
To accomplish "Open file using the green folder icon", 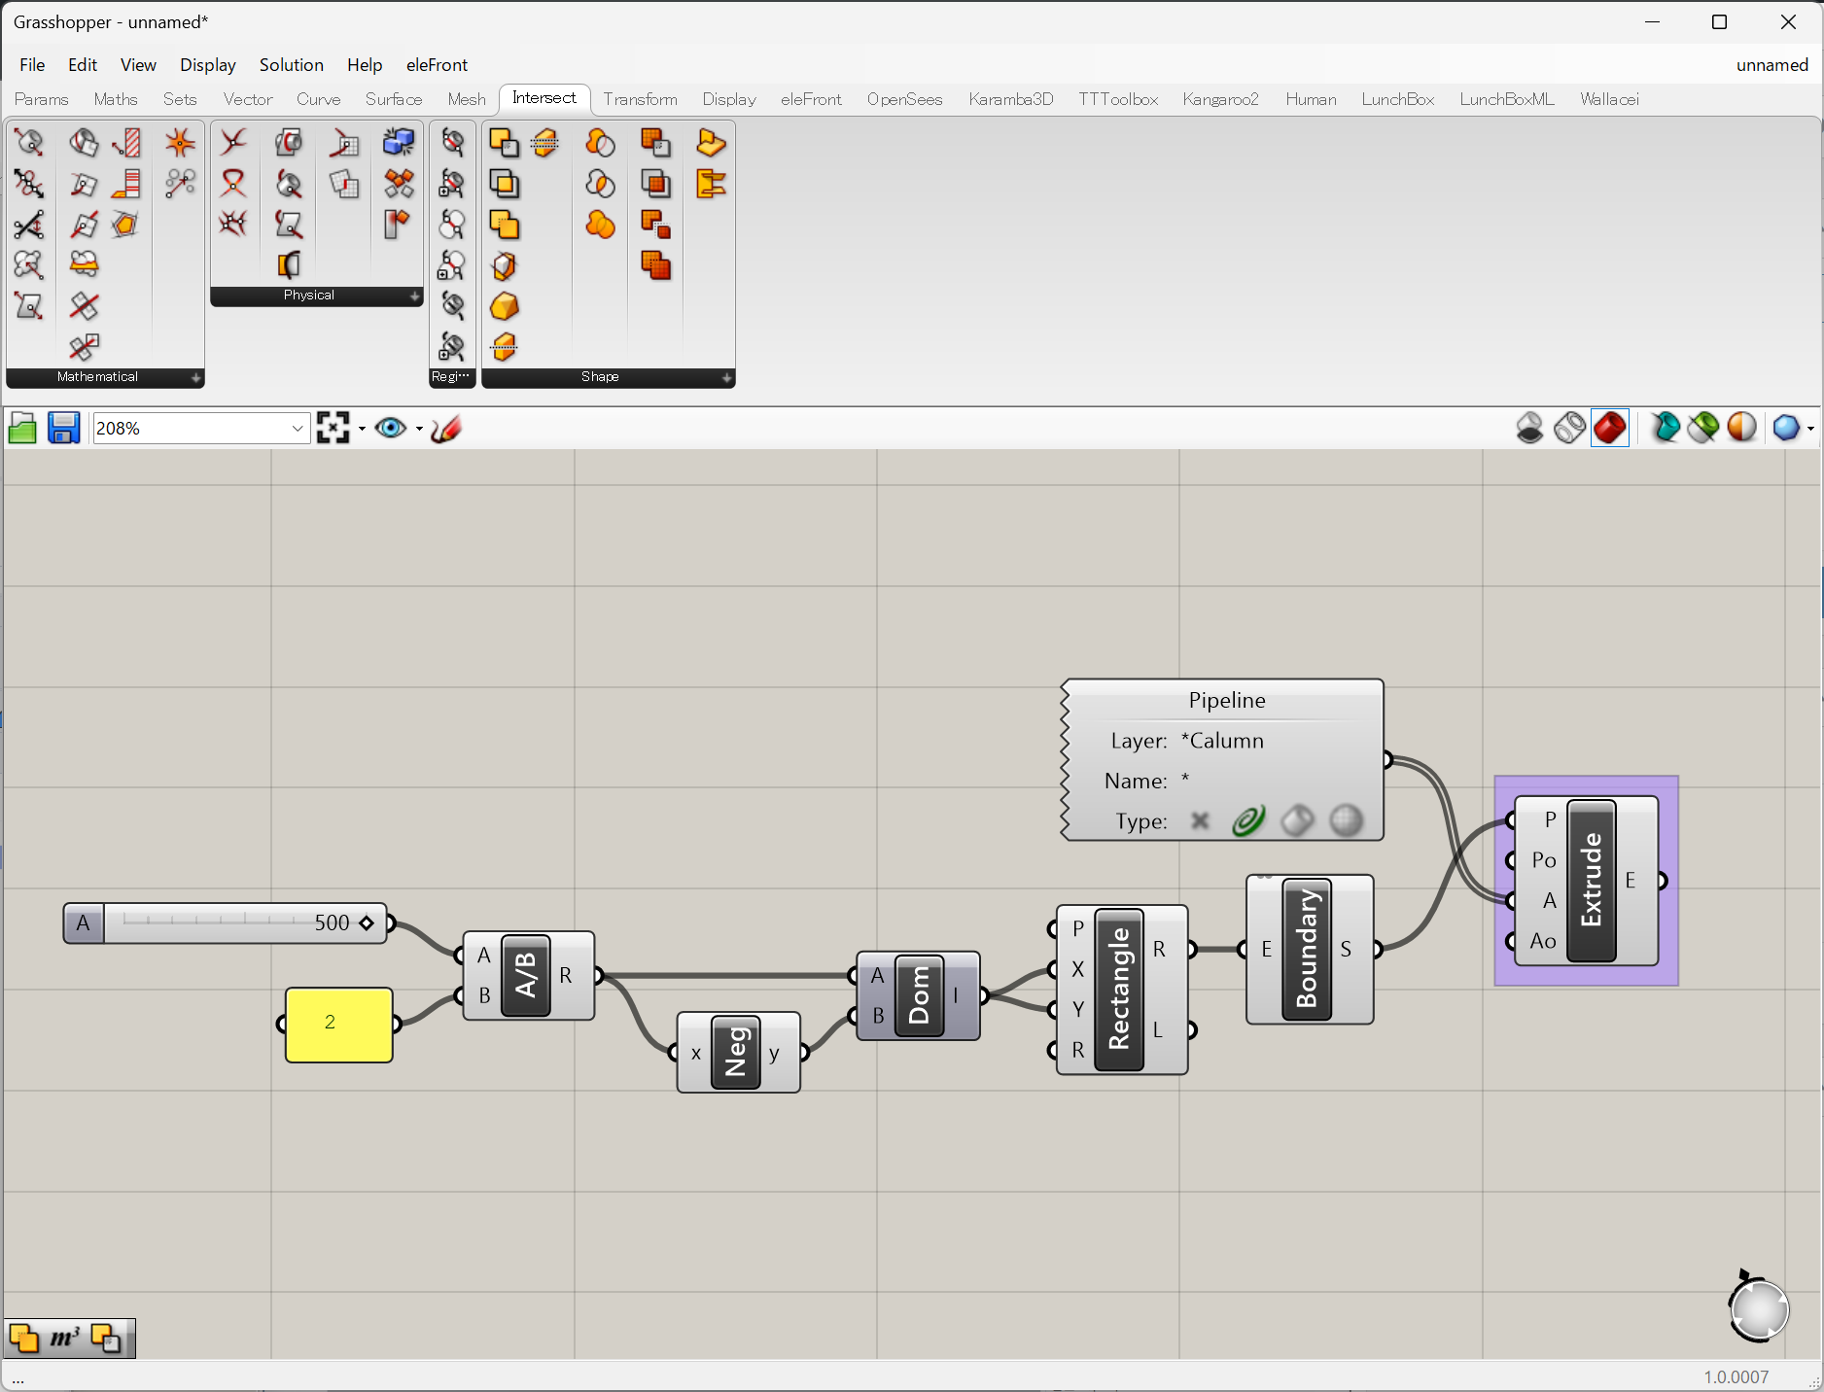I will [x=22, y=428].
